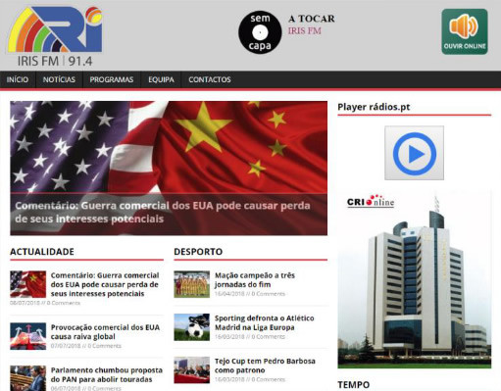Open 'Sporting defronta o Atlético Madrid' article
This screenshot has width=501, height=391.
click(x=265, y=322)
